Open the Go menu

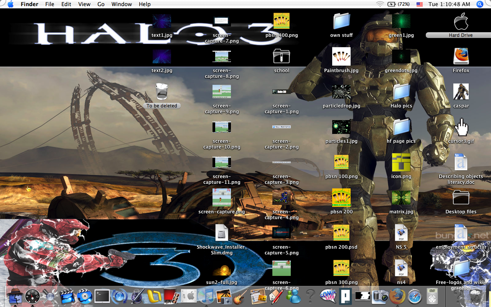tap(101, 4)
